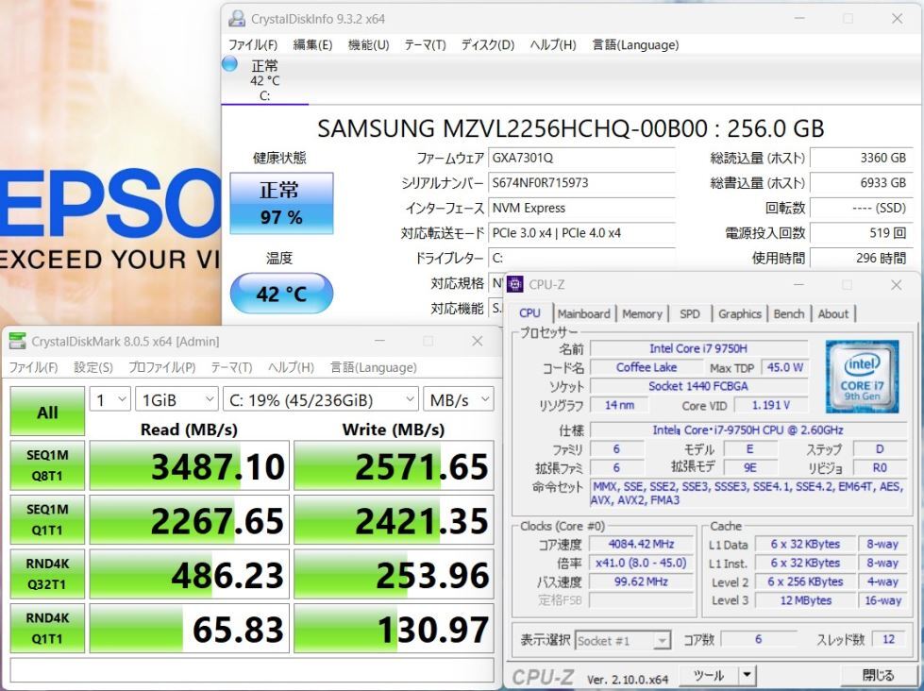
Task: Click the 42 °C temperature indicator button
Action: (x=281, y=293)
